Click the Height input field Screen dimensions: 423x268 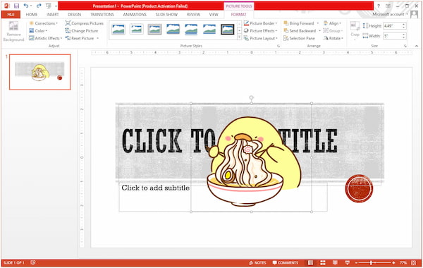click(393, 26)
